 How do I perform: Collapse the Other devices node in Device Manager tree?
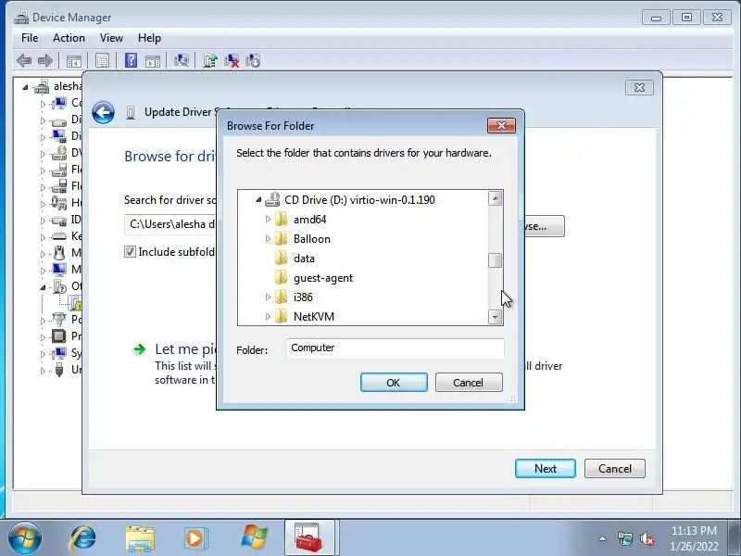(43, 287)
